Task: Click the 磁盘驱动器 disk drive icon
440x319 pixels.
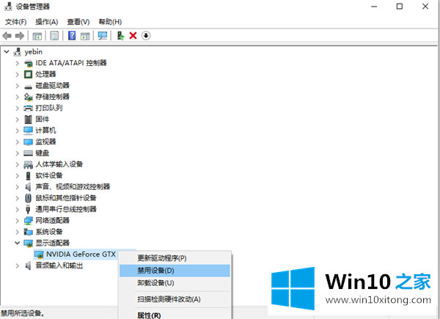Action: (x=29, y=86)
